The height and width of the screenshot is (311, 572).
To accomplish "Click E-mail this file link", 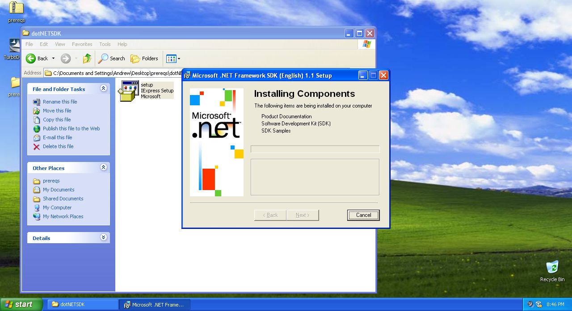I will coord(57,137).
